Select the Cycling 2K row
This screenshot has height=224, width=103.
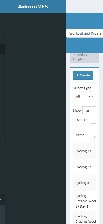[85, 167]
